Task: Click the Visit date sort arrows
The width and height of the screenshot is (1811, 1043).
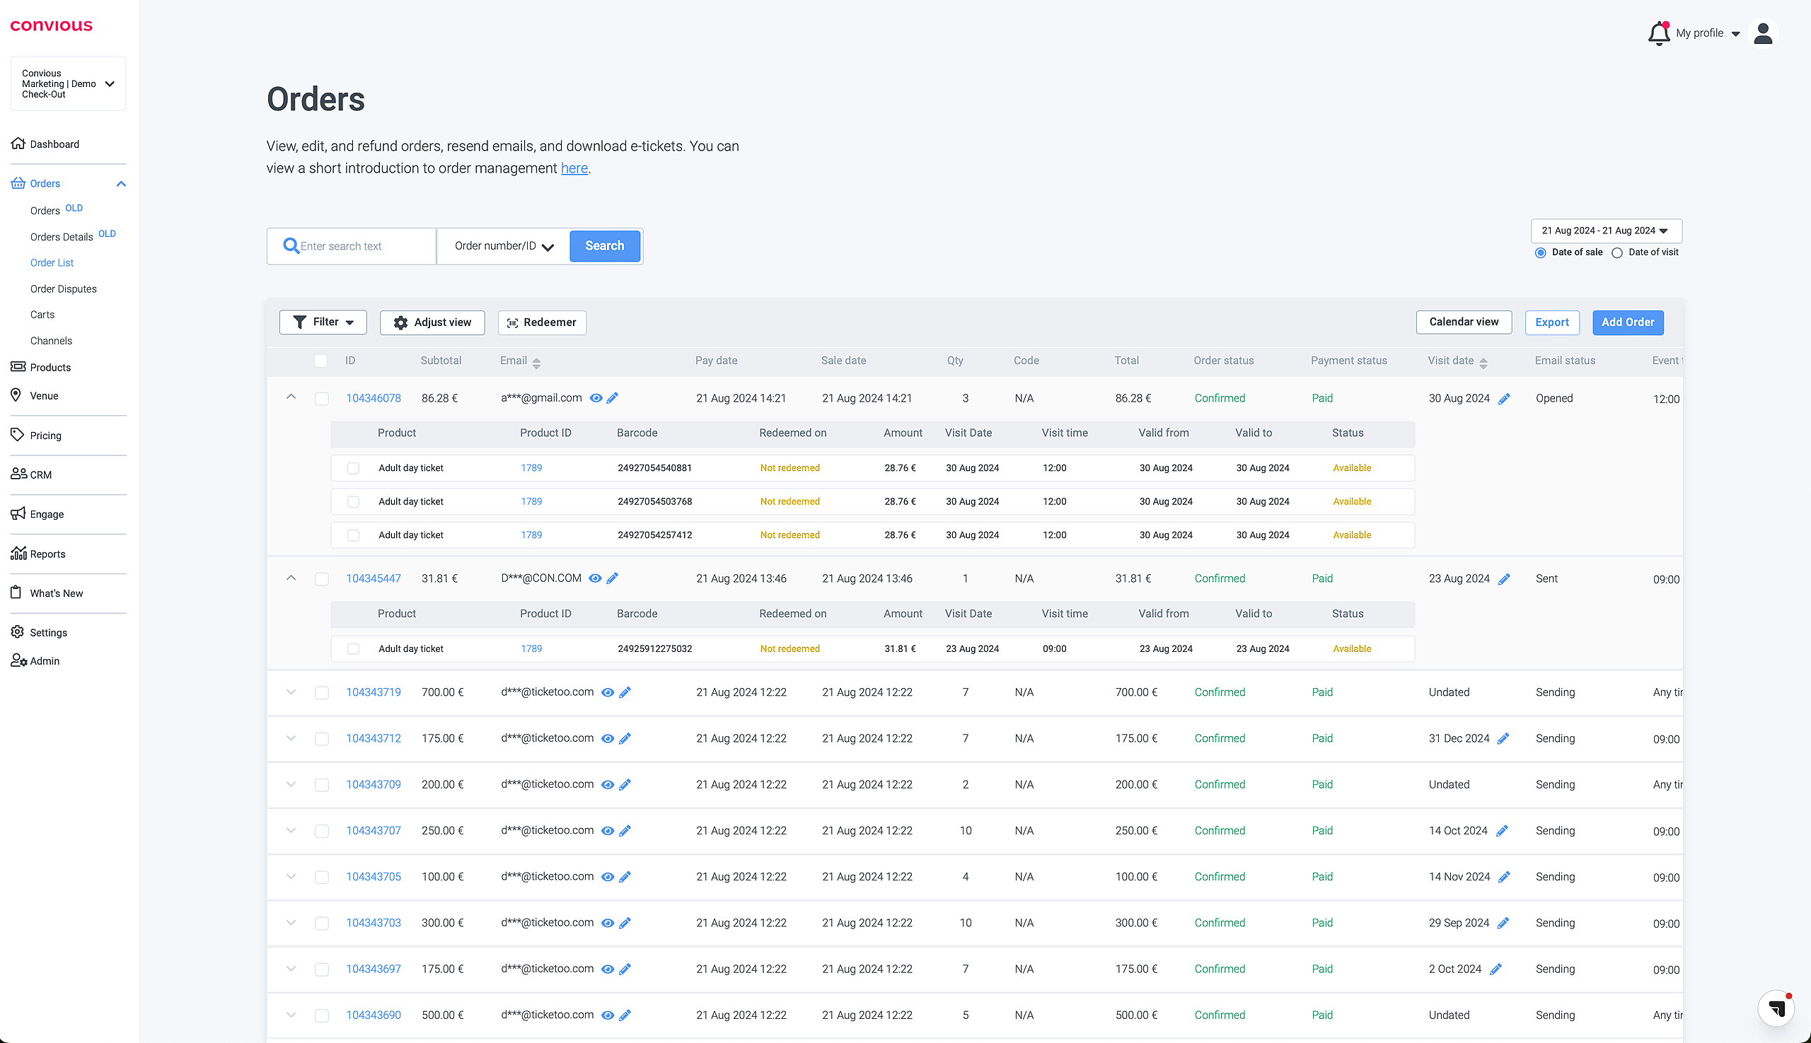Action: [x=1483, y=363]
